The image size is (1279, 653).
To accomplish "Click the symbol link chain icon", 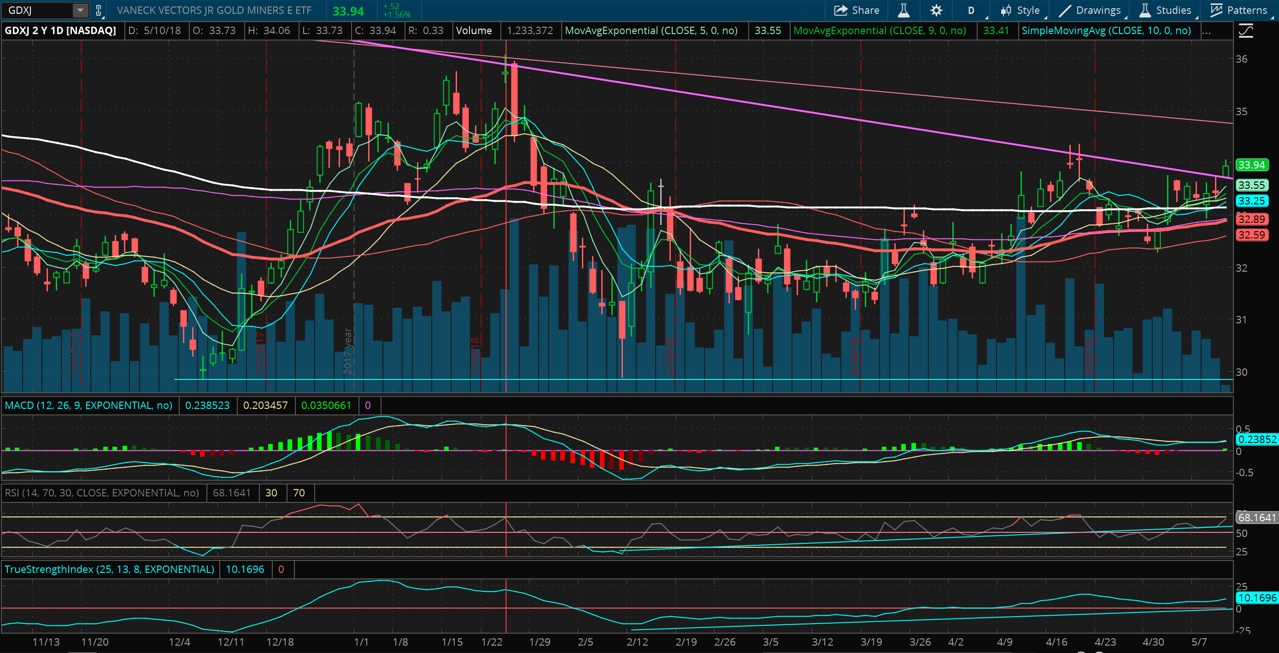I will (99, 11).
